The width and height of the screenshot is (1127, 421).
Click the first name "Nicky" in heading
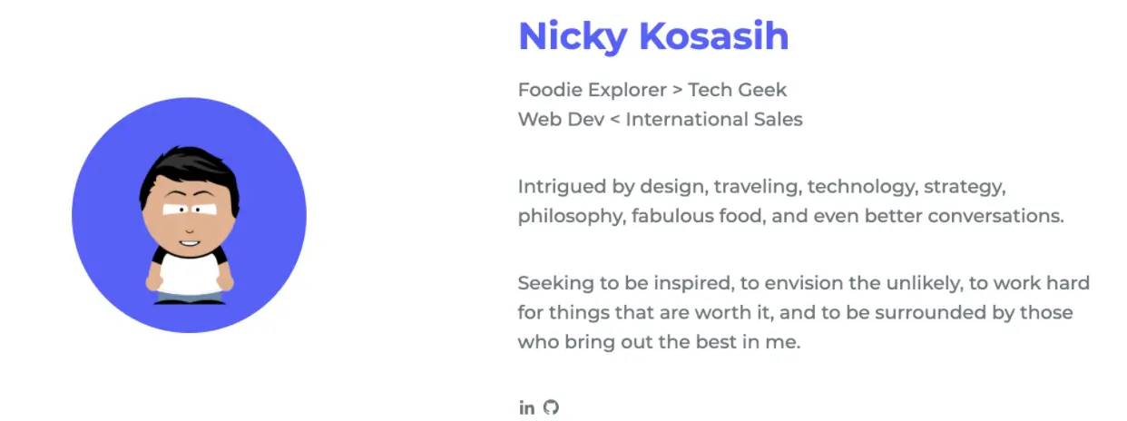[x=573, y=36]
